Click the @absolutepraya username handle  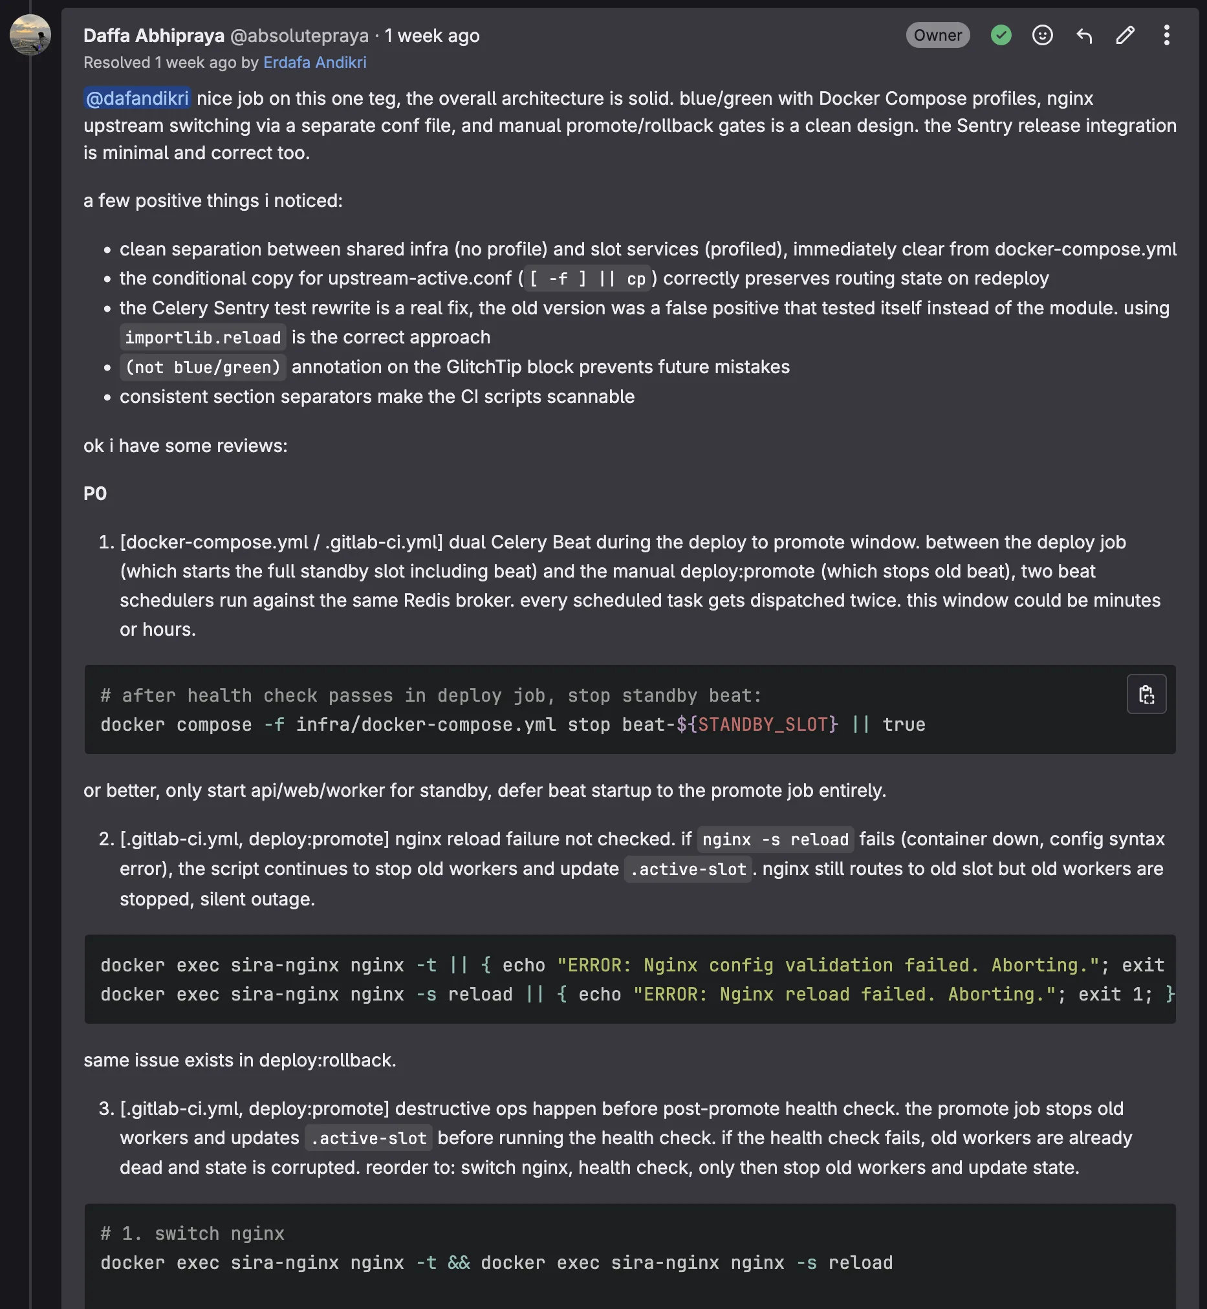299,36
